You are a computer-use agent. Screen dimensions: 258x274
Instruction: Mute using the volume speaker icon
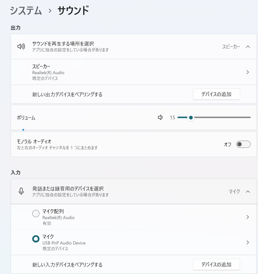point(160,117)
